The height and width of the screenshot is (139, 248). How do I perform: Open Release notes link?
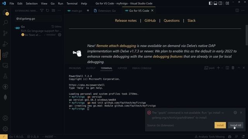126,20
